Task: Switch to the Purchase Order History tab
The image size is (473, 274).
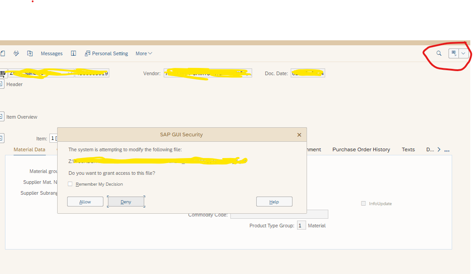Action: (x=361, y=149)
